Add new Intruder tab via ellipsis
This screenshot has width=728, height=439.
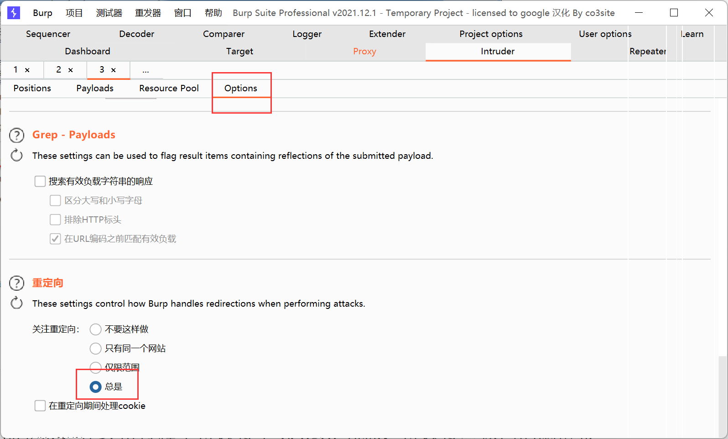tap(146, 71)
